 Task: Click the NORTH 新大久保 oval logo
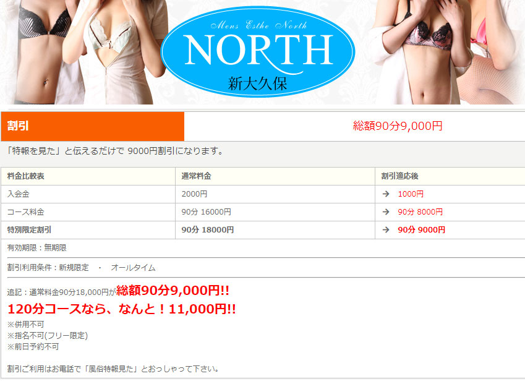(x=257, y=52)
